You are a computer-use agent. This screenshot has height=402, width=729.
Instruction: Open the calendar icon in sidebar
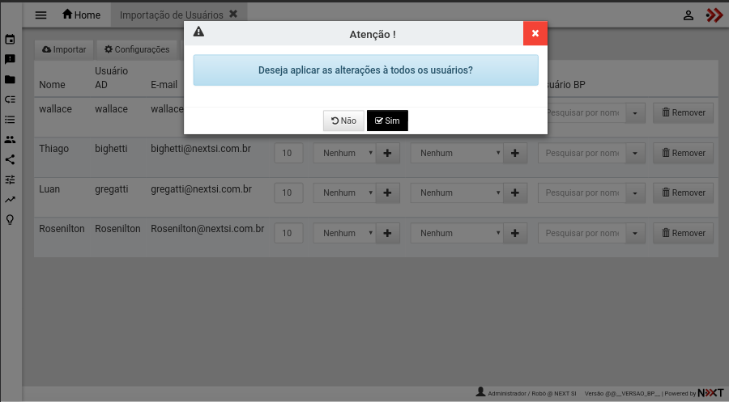[x=11, y=40]
